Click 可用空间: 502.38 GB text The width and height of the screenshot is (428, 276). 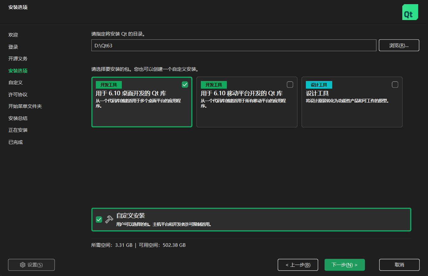point(162,245)
